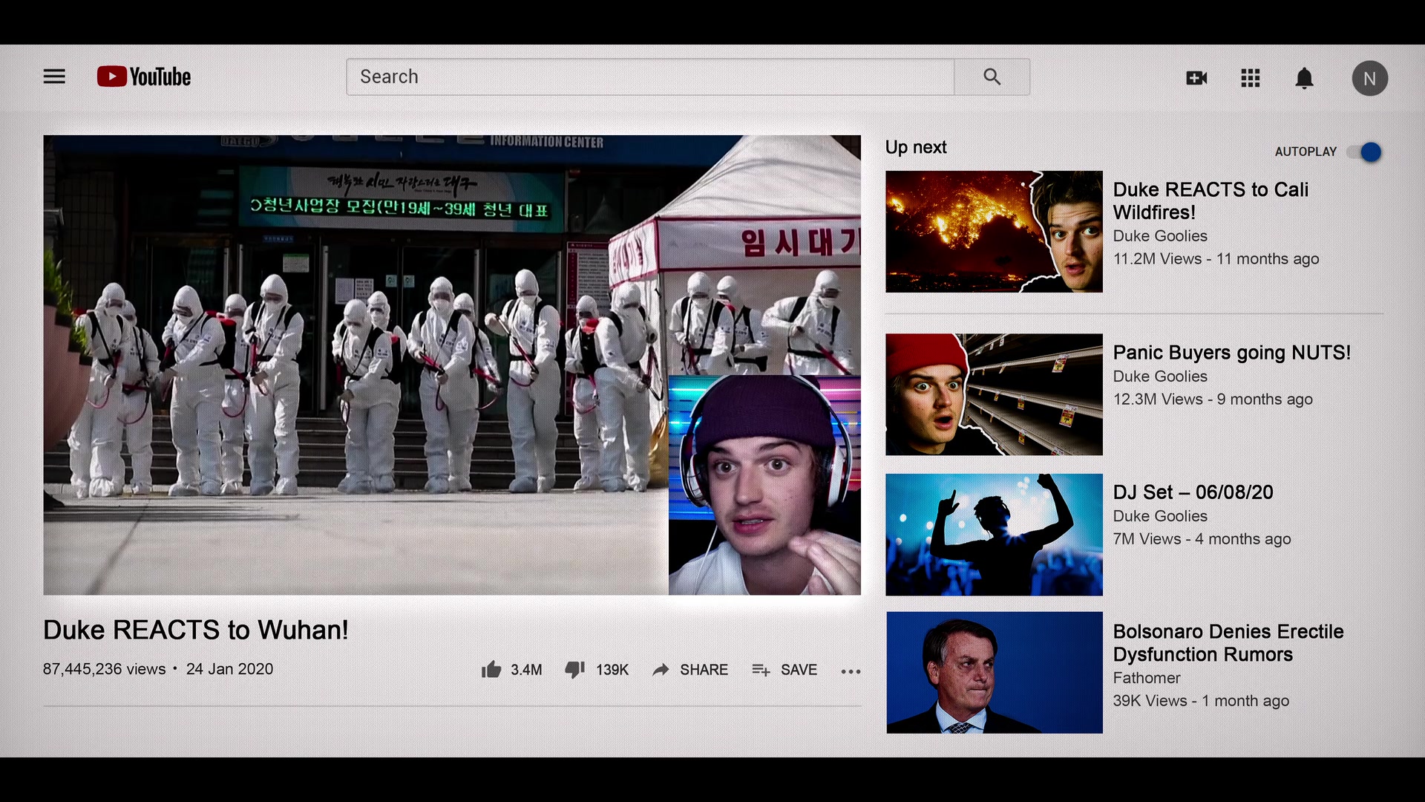Open the Panic Buyers video thumbnail
The height and width of the screenshot is (802, 1425).
tap(994, 394)
